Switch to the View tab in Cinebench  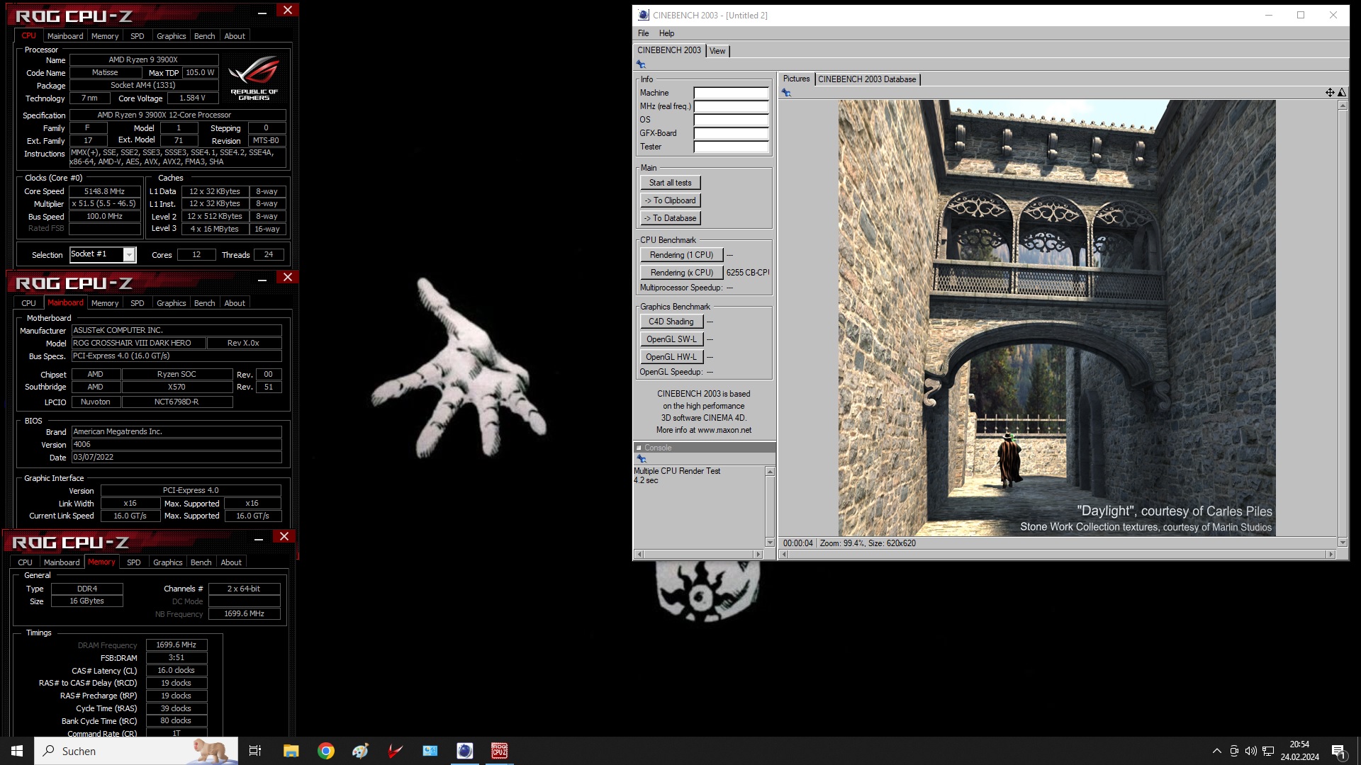pos(717,51)
